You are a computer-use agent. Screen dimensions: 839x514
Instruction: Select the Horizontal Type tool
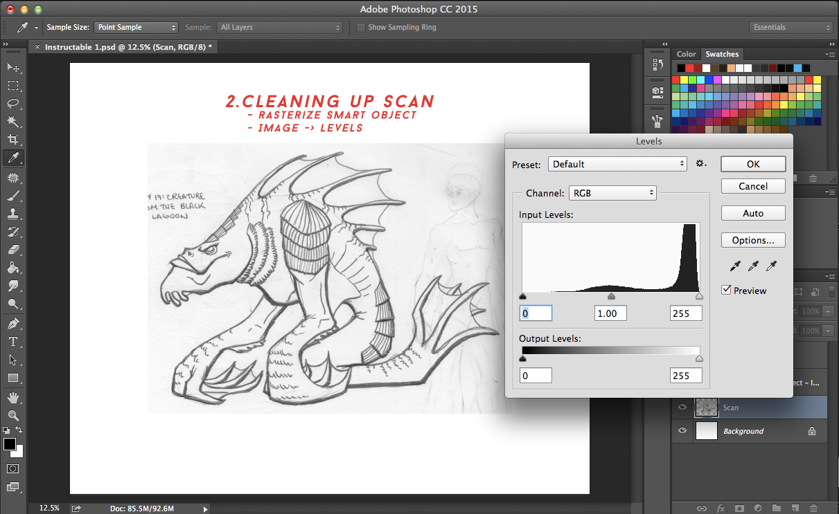(12, 342)
